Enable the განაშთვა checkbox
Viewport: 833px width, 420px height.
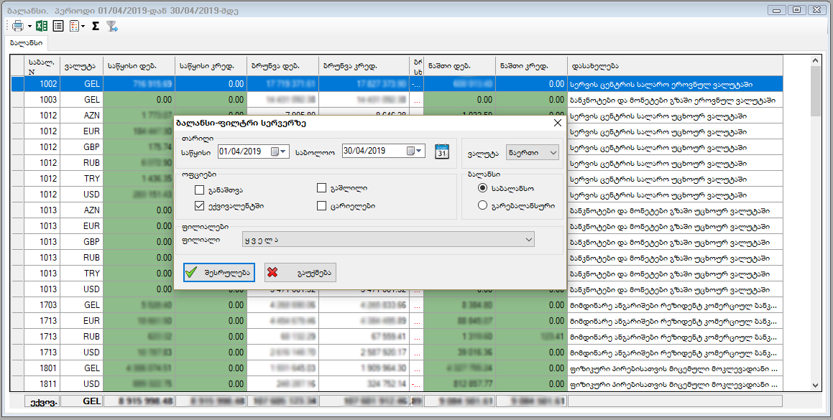coord(199,190)
